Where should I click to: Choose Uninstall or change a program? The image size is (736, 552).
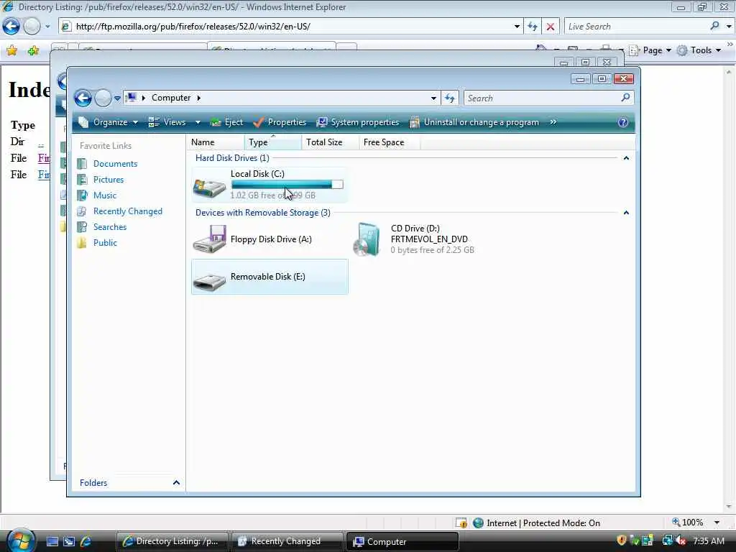coord(474,122)
